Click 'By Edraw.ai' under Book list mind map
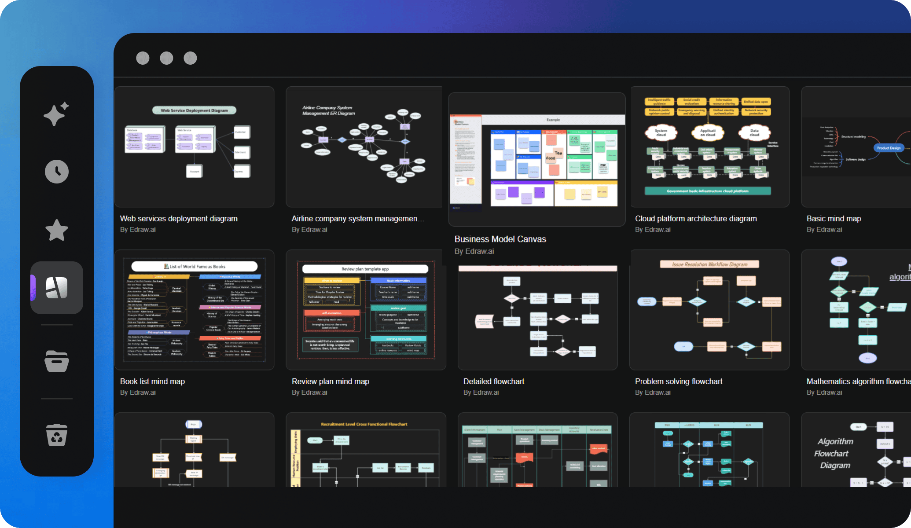 pos(138,392)
